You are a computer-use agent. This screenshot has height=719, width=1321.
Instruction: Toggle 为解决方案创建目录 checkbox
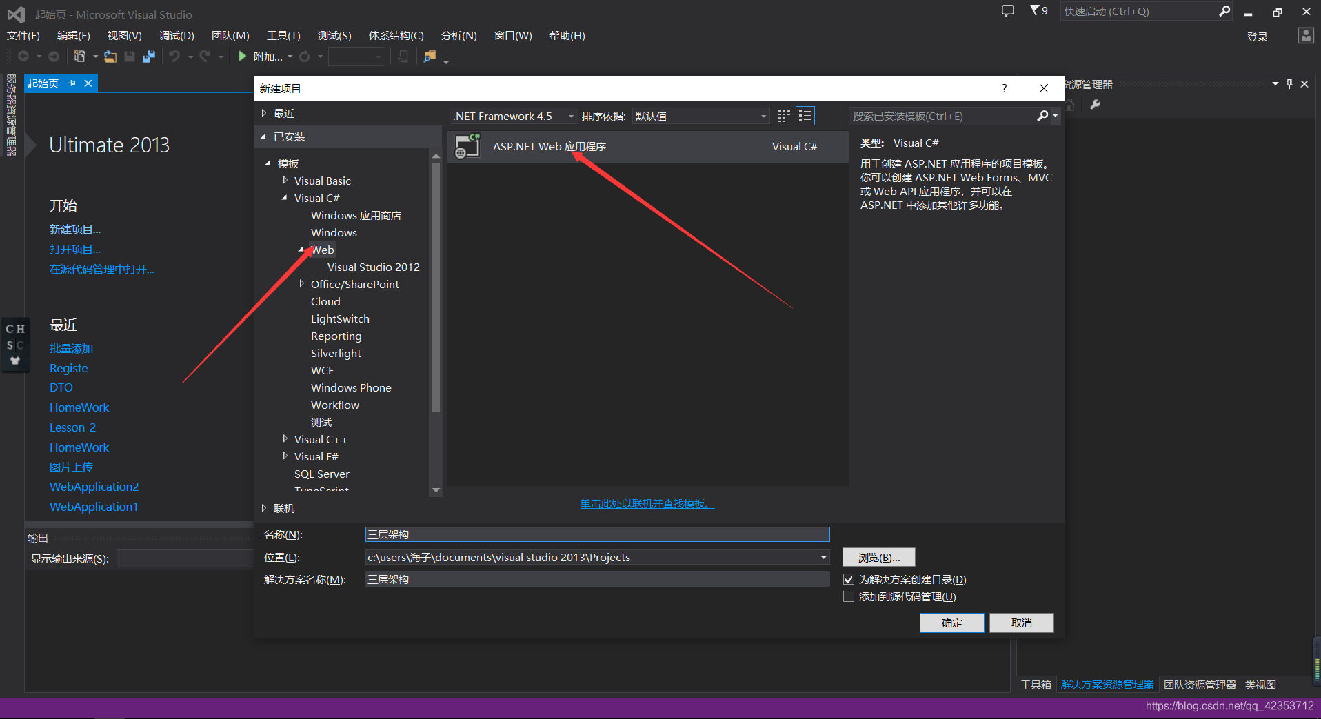pos(849,579)
